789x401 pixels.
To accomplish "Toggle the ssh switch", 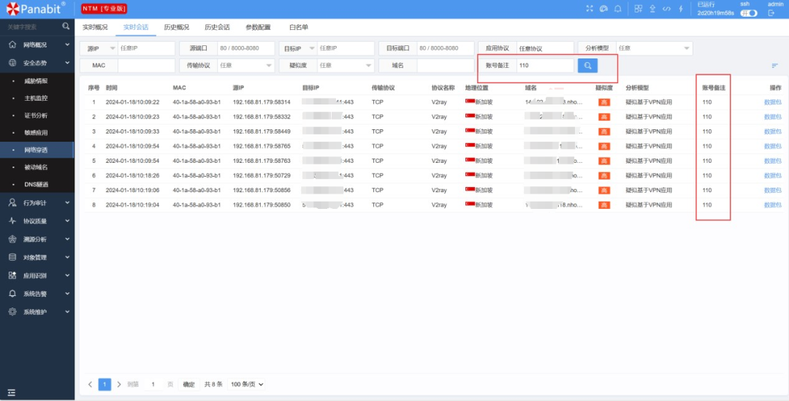I will coord(749,13).
